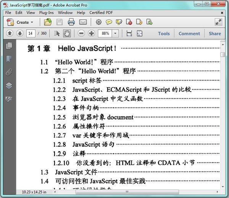Print the document with printer icon
Screen dimensions: 229x198
point(71,22)
